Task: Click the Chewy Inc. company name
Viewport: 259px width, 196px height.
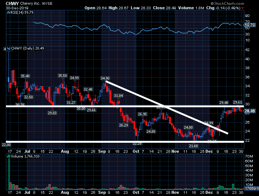Action: pyautogui.click(x=30, y=3)
